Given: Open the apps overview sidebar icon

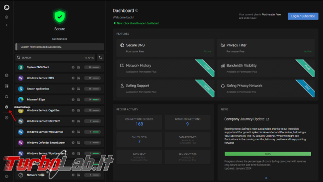Looking at the screenshot, I should (6, 86).
